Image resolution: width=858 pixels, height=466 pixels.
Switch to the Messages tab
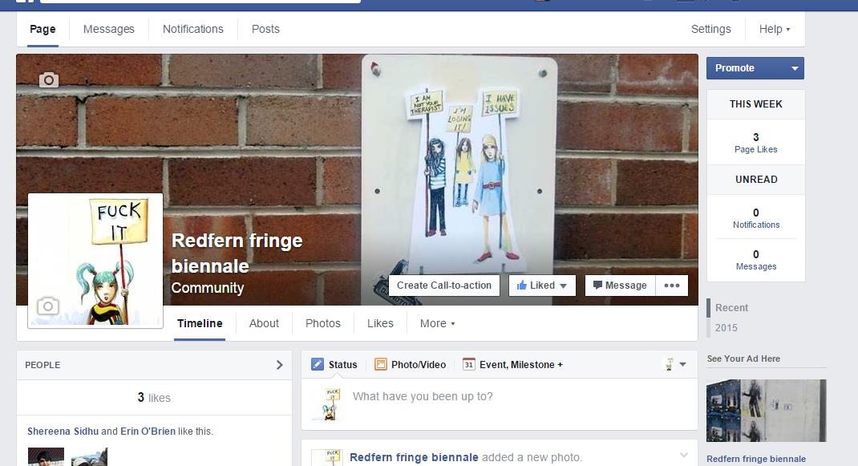109,29
